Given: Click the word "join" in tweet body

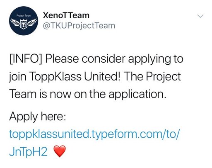Looking at the screenshot, I should click(17, 77).
